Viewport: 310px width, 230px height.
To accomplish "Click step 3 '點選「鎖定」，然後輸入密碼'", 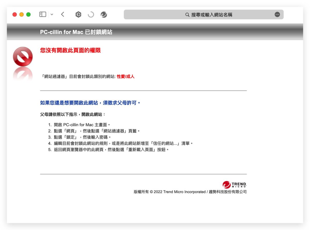I will coord(82,137).
